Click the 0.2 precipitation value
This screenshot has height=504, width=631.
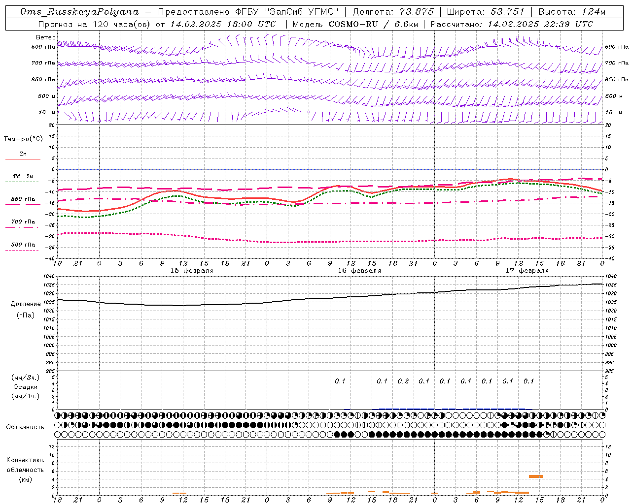coord(403,381)
